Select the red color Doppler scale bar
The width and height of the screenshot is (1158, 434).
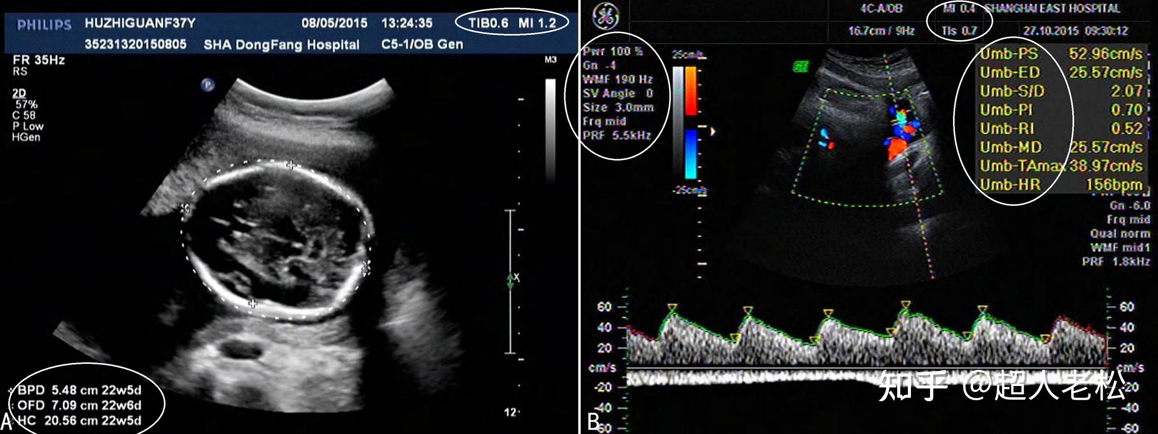[x=691, y=91]
